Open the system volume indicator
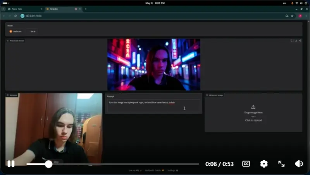Screen dimensions: 310x175 pyautogui.click(x=301, y=3)
